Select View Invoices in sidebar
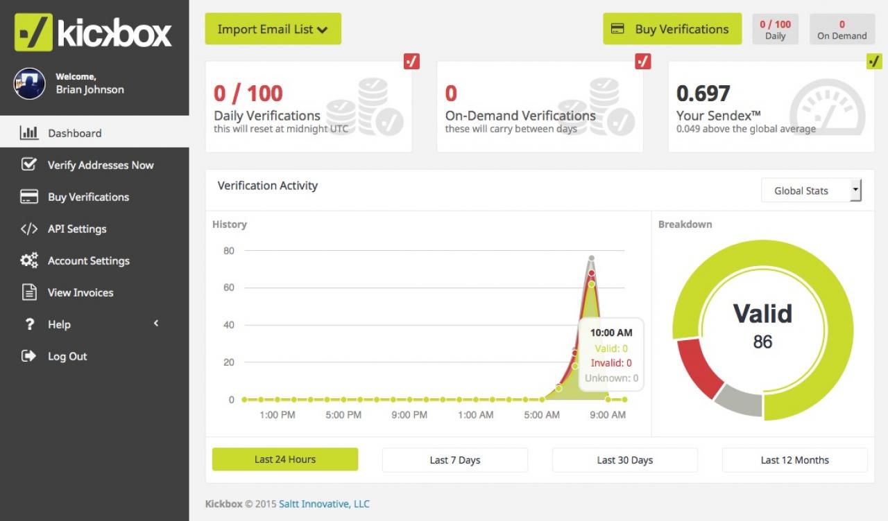Screen dimensions: 888x521 [x=94, y=292]
